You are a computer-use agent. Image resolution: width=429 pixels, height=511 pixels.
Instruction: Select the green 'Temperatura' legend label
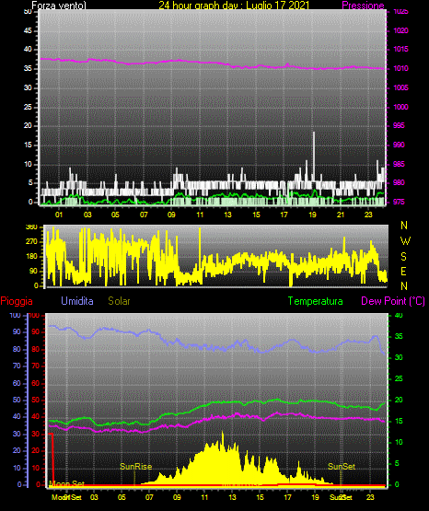coord(316,301)
